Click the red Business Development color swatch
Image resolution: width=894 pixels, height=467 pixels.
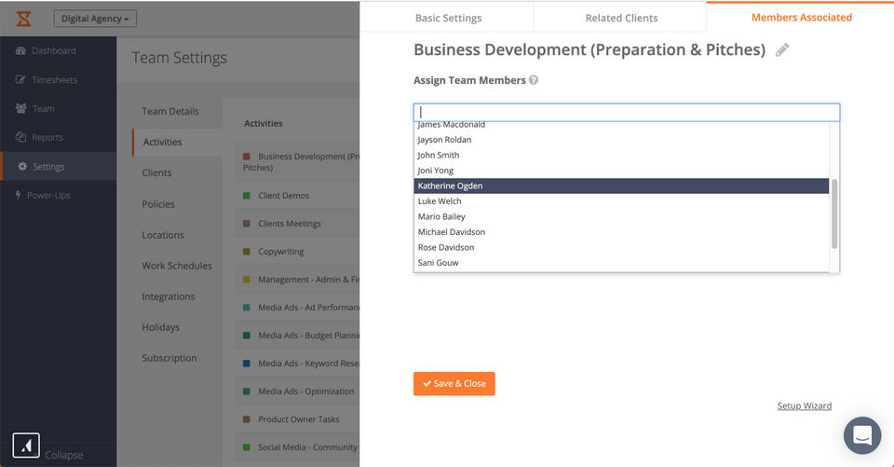click(247, 157)
